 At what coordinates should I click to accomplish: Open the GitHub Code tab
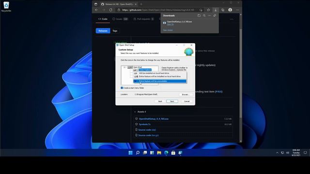[x=103, y=19]
